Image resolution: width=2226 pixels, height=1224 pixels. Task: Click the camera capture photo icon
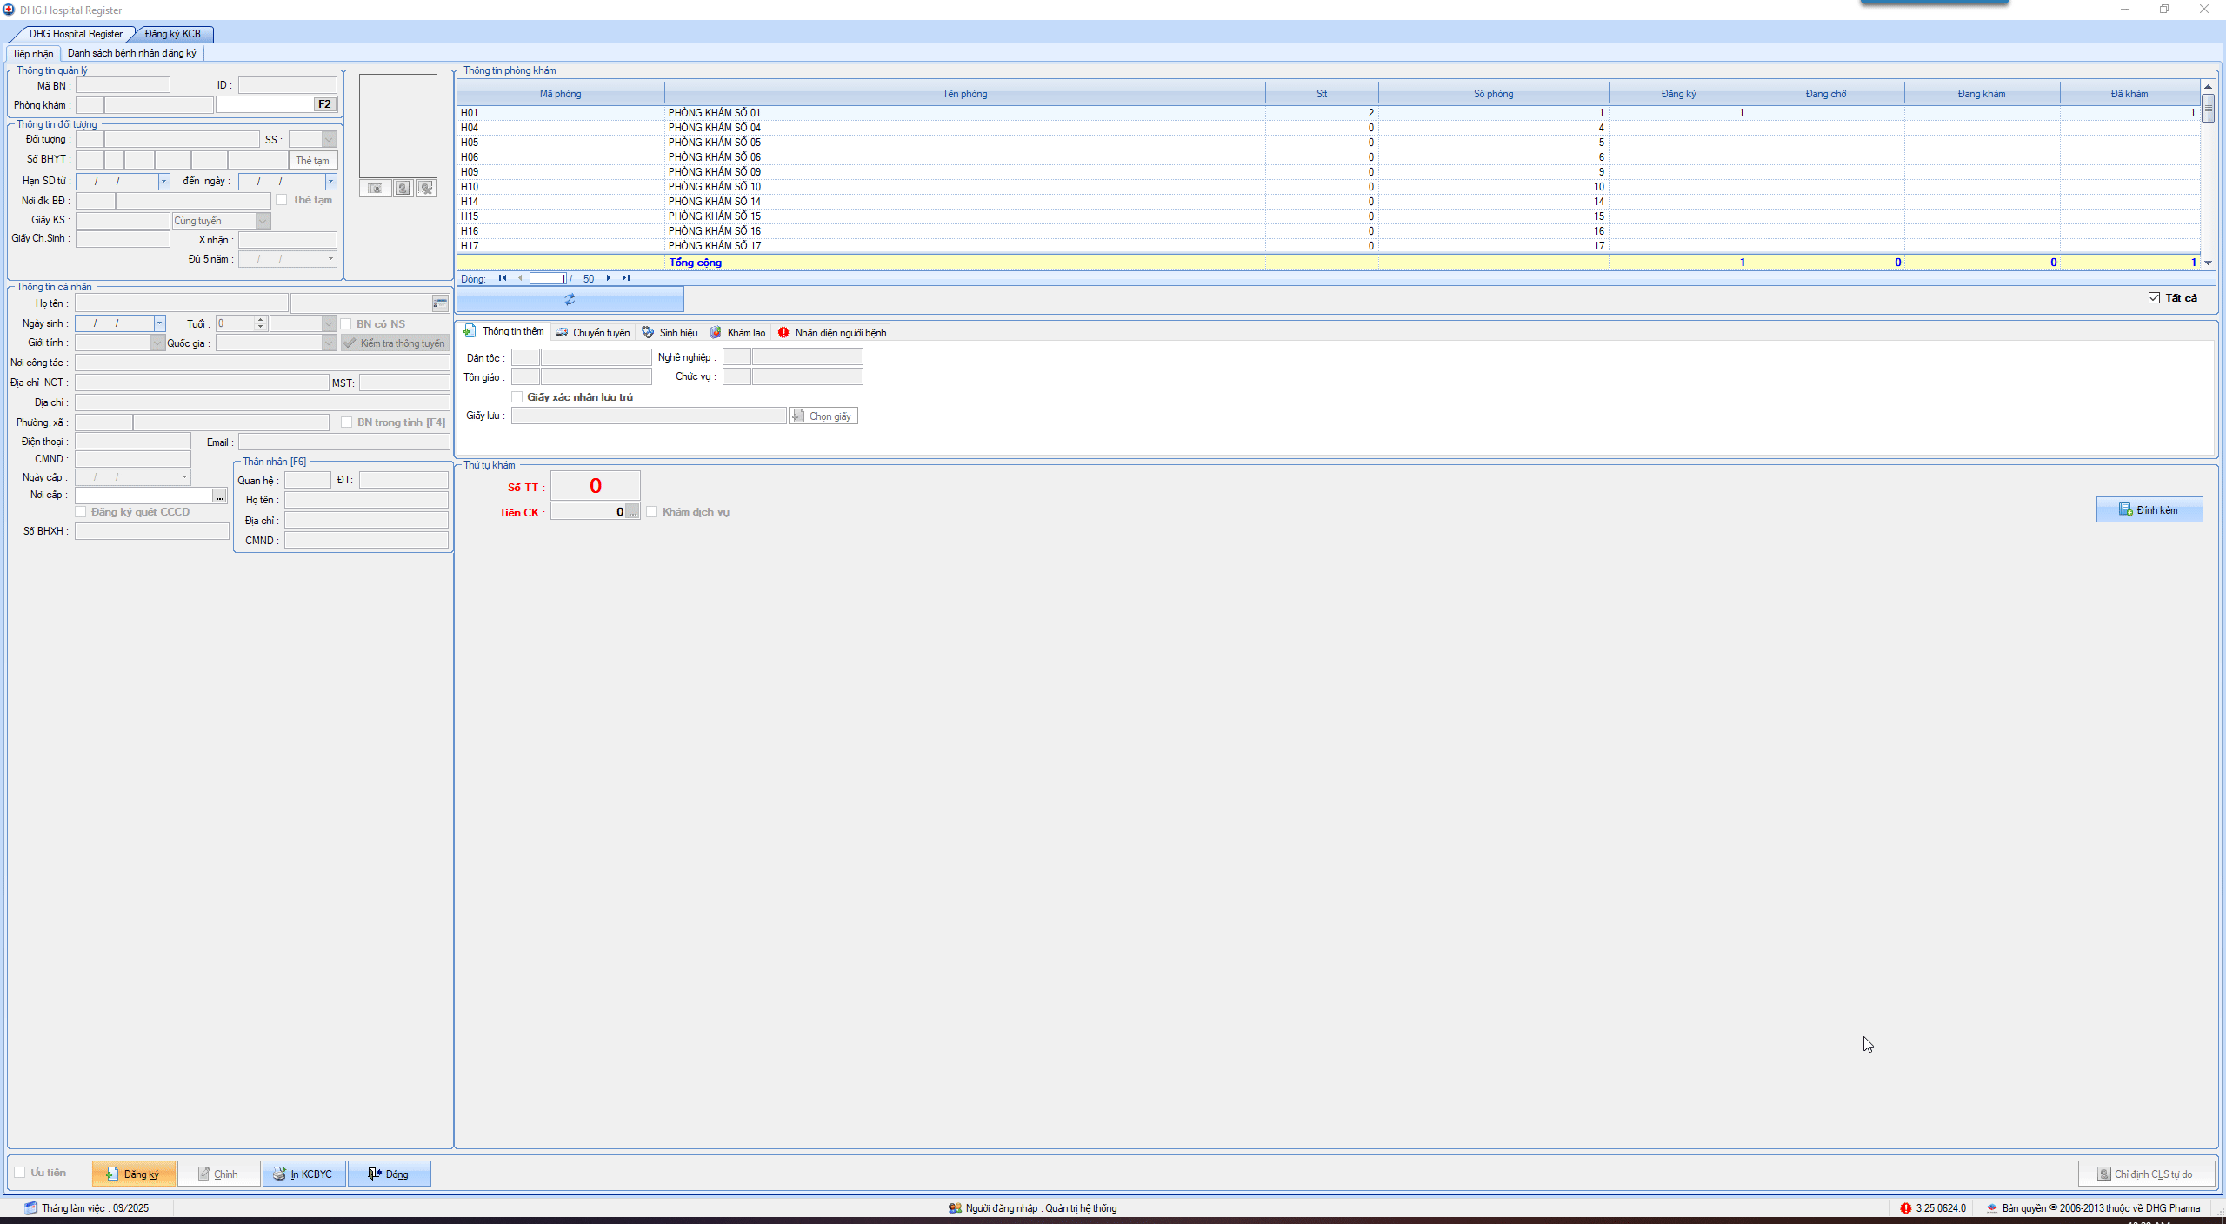(375, 188)
